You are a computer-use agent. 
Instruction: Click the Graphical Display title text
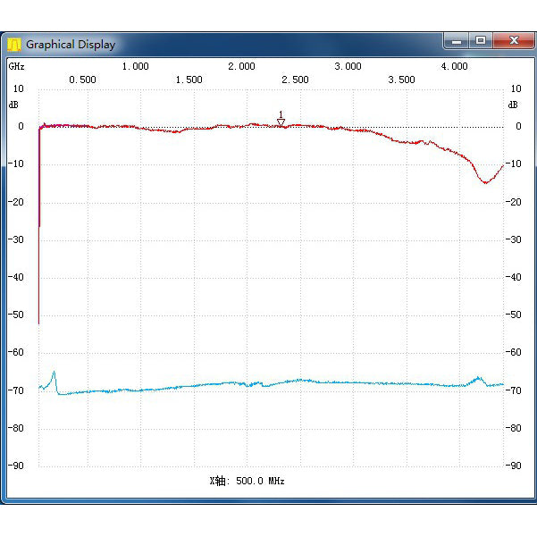(x=70, y=44)
